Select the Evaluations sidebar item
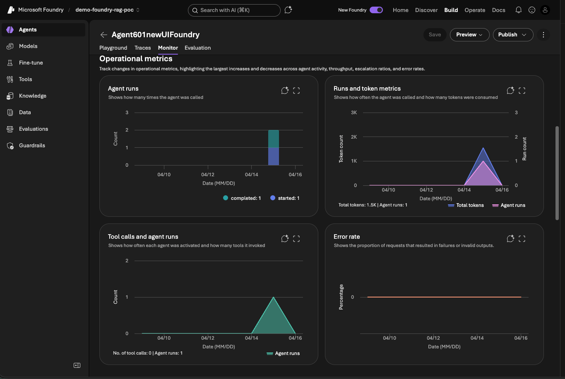This screenshot has height=379, width=565. 33,129
